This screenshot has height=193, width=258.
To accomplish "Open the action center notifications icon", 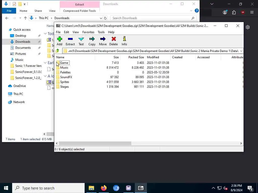I will coord(250,188).
